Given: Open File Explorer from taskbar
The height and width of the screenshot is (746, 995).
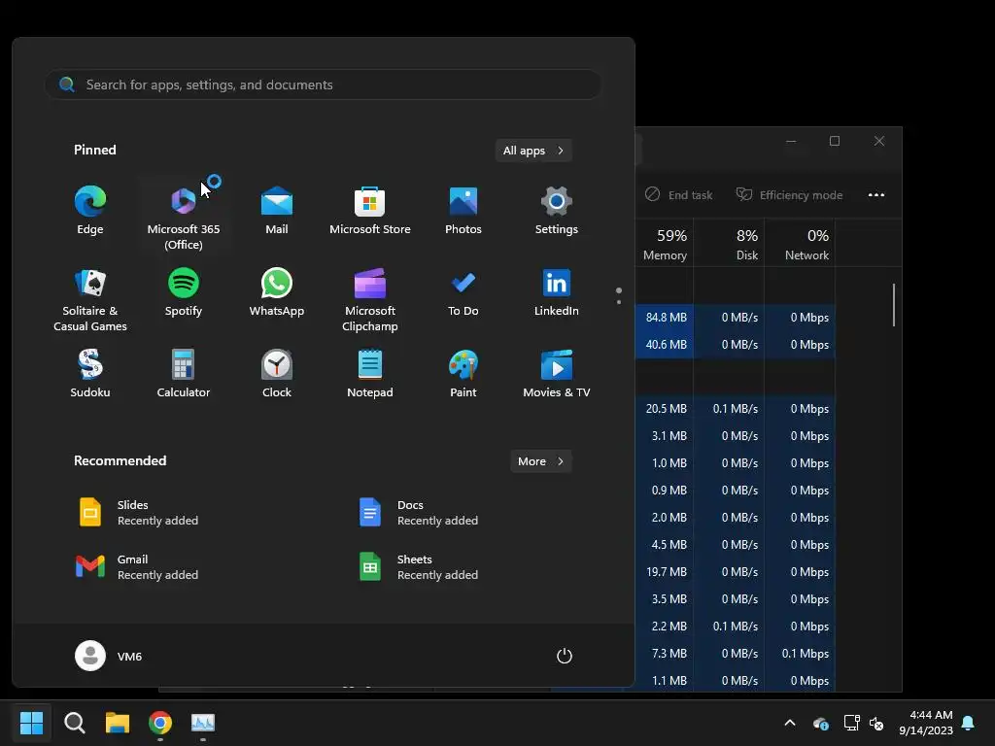Looking at the screenshot, I should 118,723.
